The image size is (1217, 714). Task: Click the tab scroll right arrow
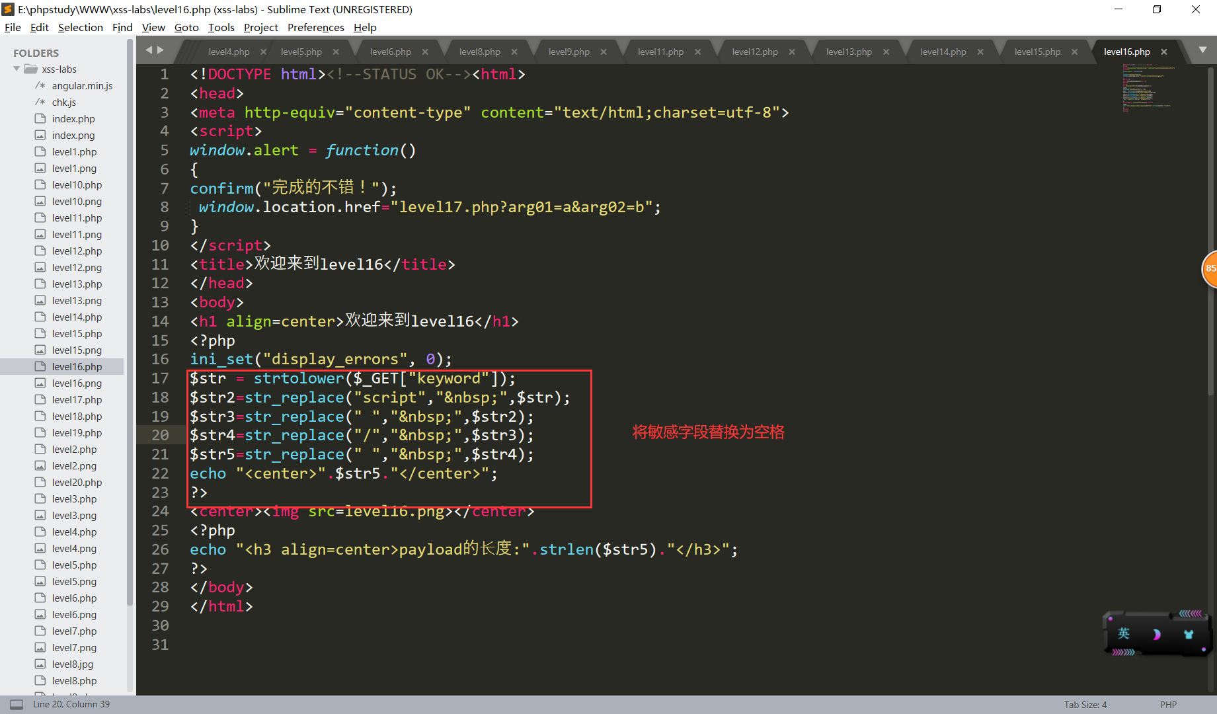click(x=161, y=50)
